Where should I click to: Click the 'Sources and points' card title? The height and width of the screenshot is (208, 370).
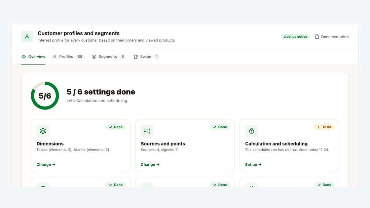[163, 143]
